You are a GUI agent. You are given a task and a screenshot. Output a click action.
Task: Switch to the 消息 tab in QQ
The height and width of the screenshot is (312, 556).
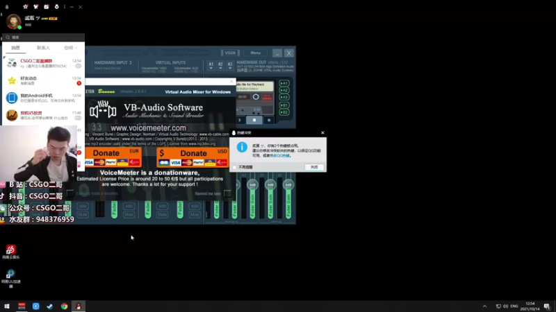pos(15,48)
